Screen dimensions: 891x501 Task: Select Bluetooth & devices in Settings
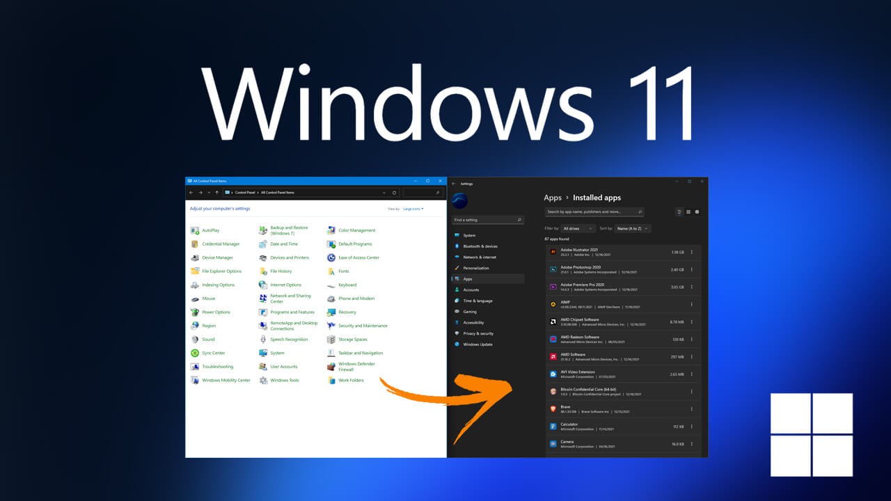[x=488, y=246]
